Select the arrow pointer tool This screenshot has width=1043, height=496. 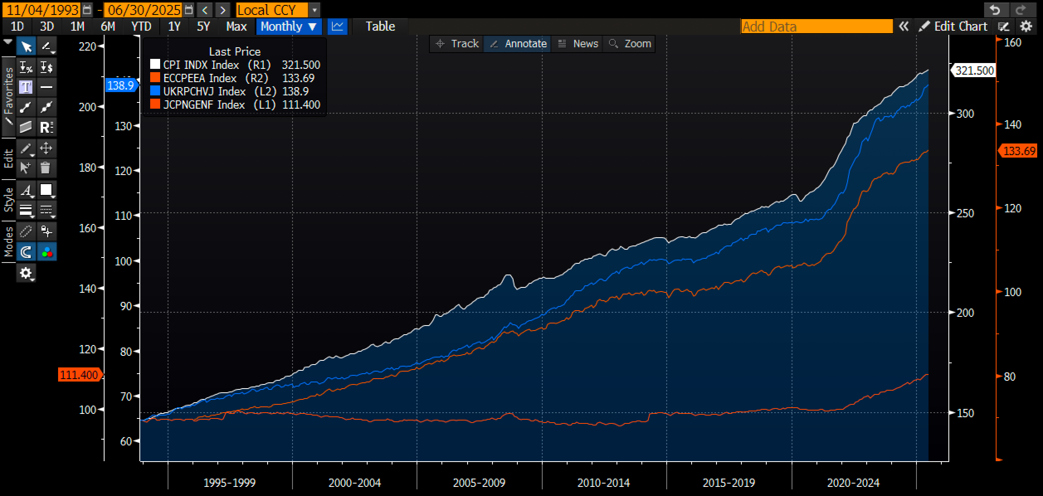coord(26,46)
